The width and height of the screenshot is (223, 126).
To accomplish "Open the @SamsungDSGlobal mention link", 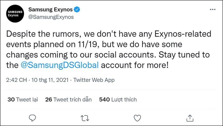I will [x=60, y=66].
